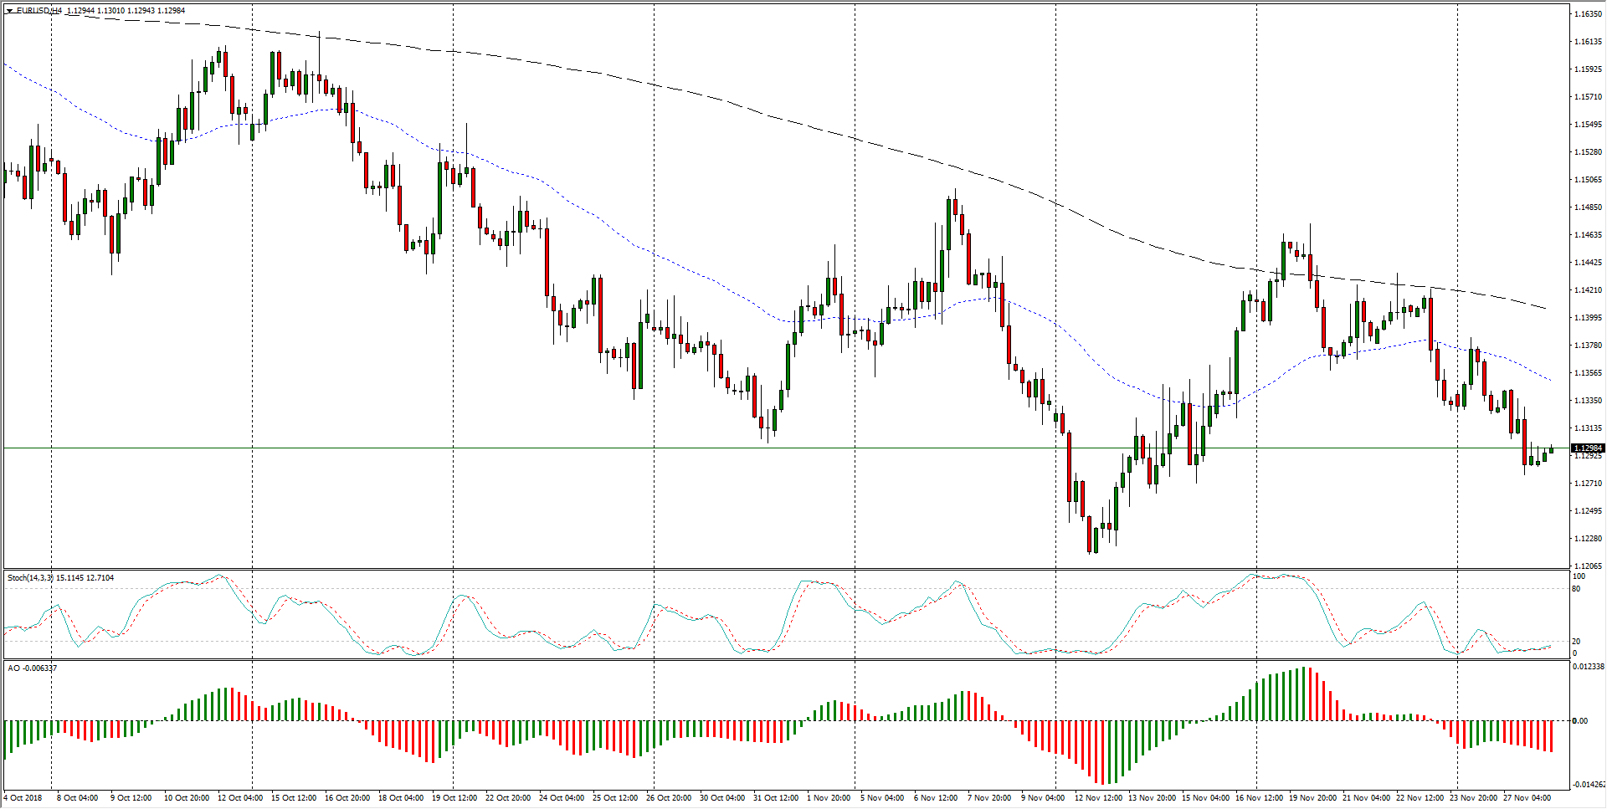Click the Stochastic scale value 80

point(1576,589)
